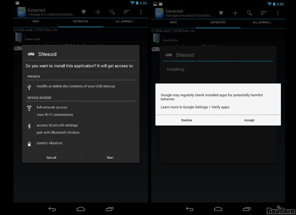Tap '5.79GB used, 7.57GB free' in left screen
This screenshot has width=296, height=215.
pyautogui.click(x=35, y=30)
